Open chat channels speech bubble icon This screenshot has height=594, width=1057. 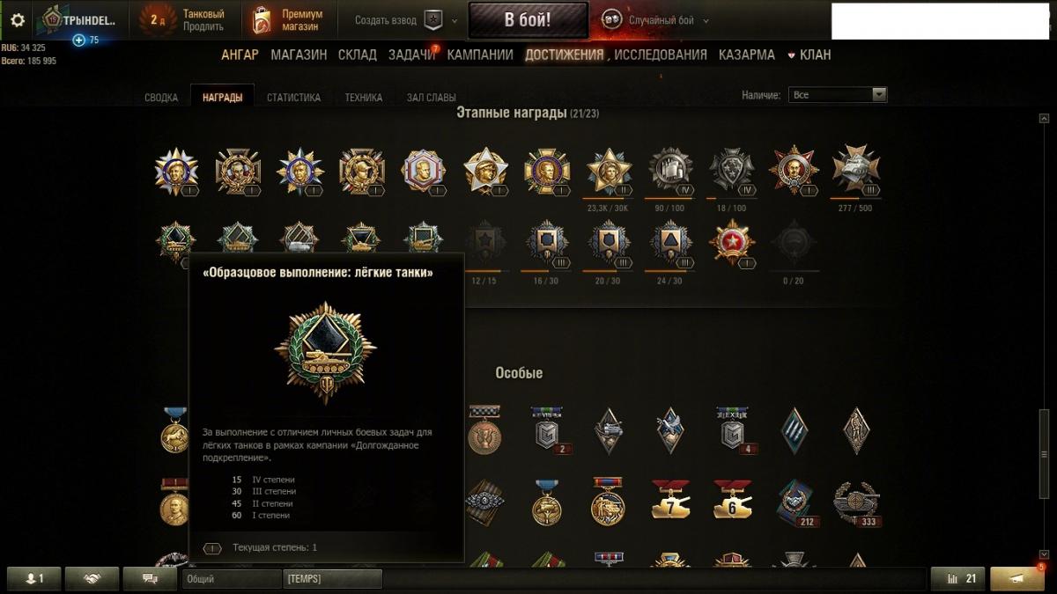(150, 578)
